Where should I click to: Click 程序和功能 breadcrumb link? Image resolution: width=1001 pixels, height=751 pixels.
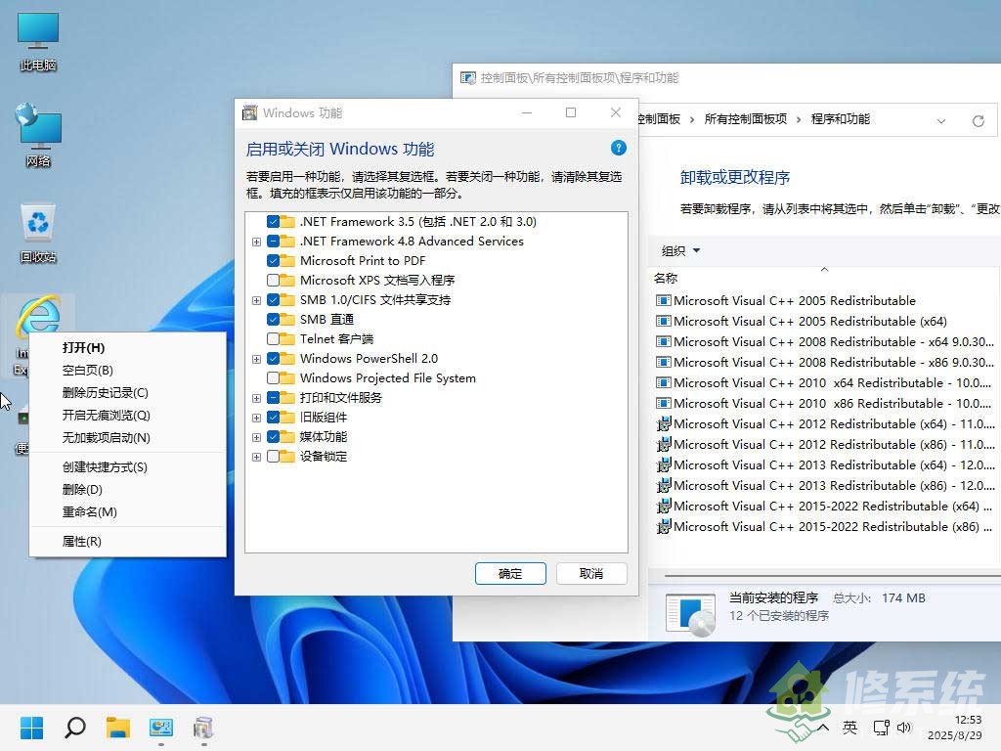[x=840, y=118]
